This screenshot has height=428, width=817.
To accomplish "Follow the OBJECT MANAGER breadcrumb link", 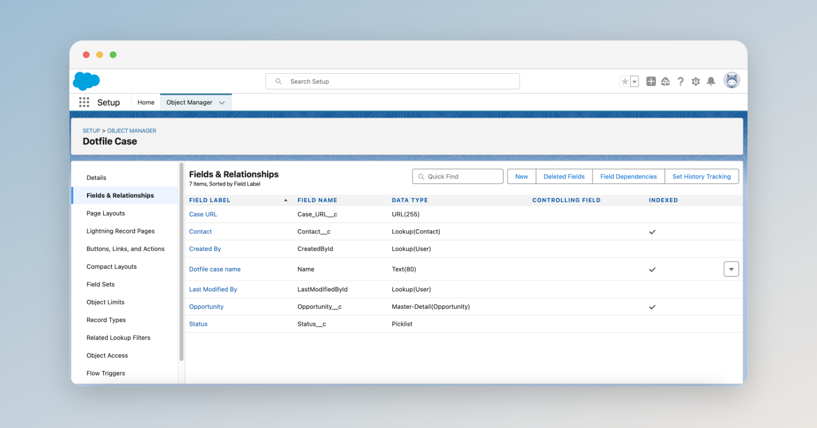I will pyautogui.click(x=131, y=131).
